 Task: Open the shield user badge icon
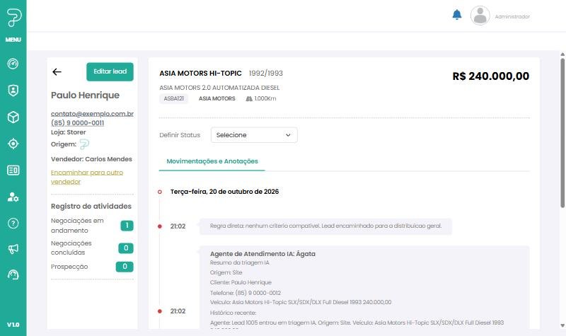[x=13, y=91]
